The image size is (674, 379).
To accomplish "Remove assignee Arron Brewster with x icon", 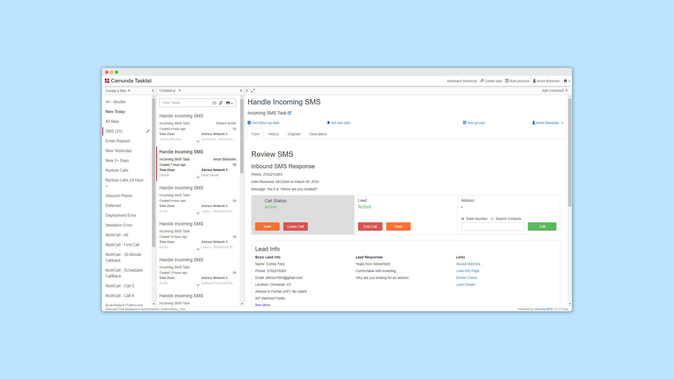I will [562, 123].
